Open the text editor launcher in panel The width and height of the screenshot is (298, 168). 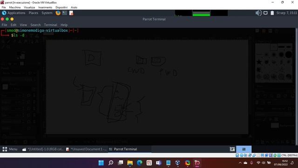(x=71, y=13)
